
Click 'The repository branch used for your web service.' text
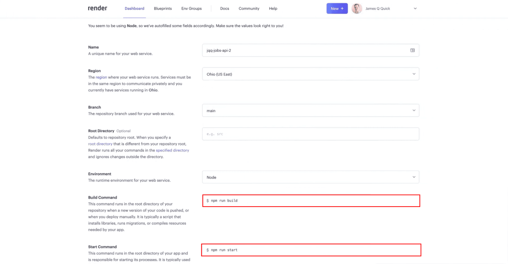pyautogui.click(x=131, y=114)
